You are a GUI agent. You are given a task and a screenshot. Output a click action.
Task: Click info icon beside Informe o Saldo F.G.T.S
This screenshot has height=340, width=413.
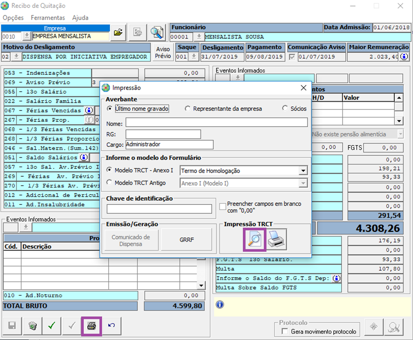pyautogui.click(x=336, y=278)
